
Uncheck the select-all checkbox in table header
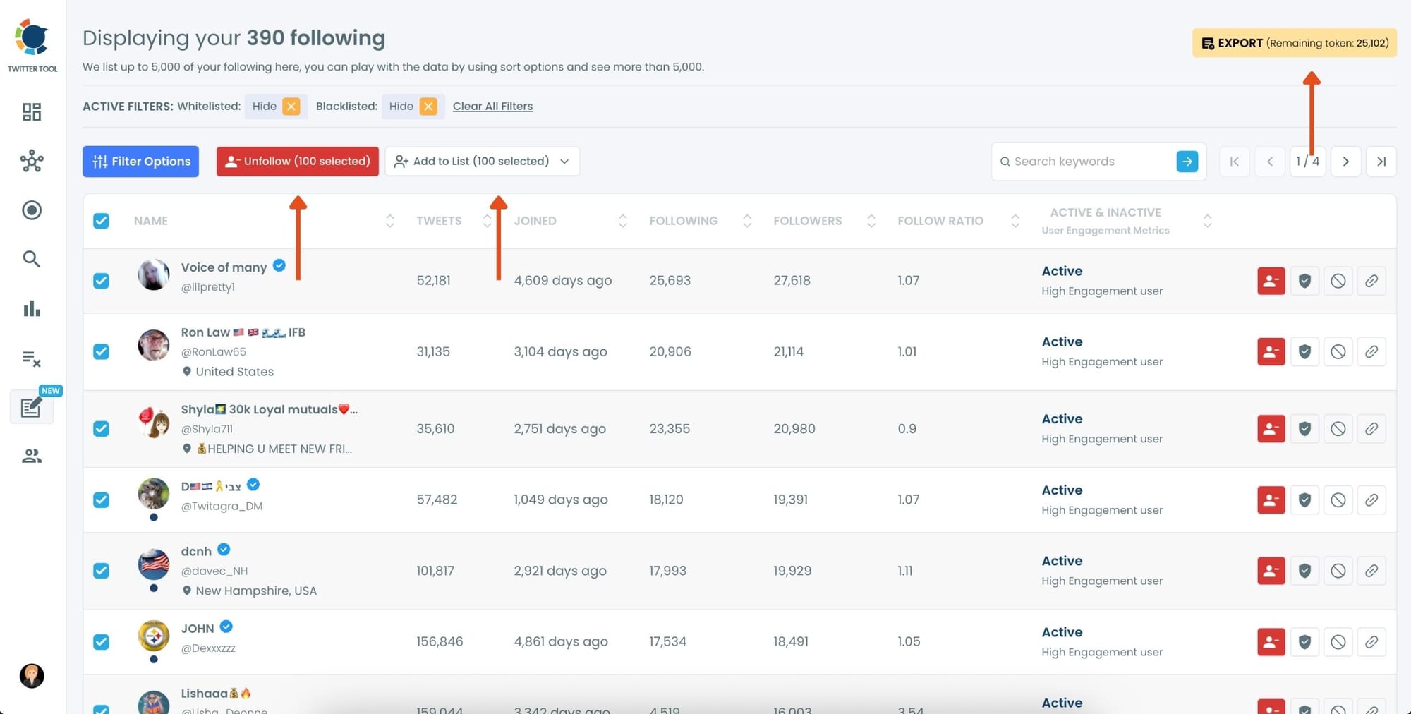pos(101,221)
